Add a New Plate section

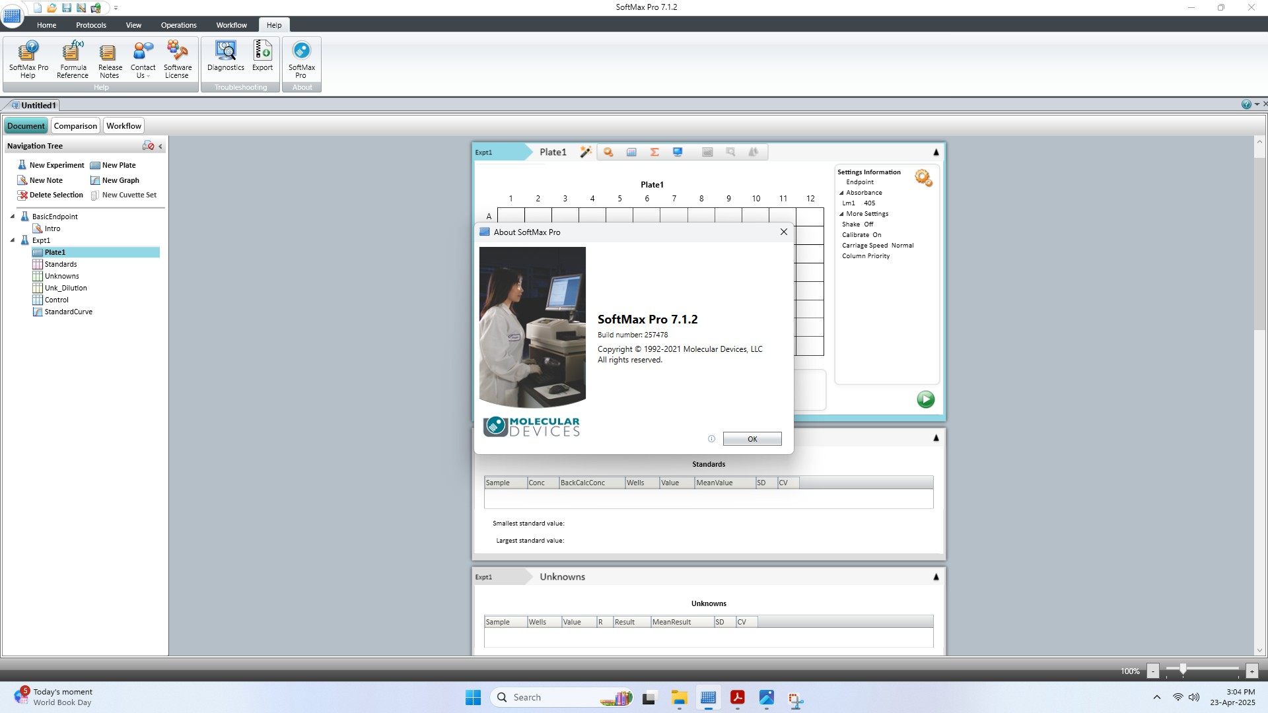(113, 165)
